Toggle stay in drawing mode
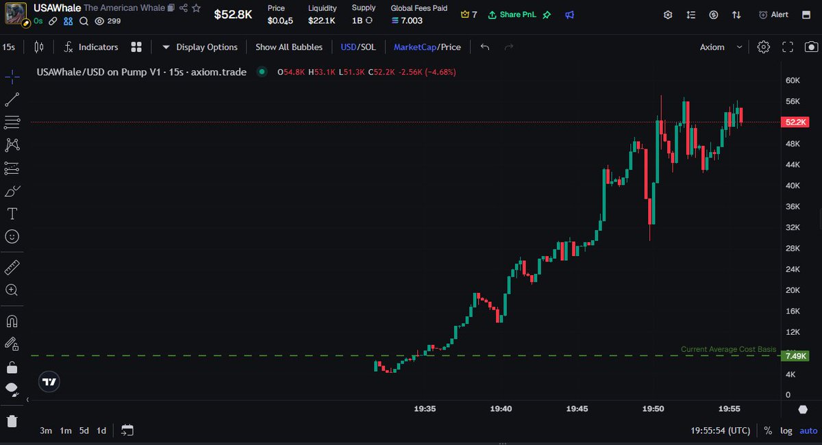Viewport: 822px width, 445px height. pyautogui.click(x=12, y=344)
